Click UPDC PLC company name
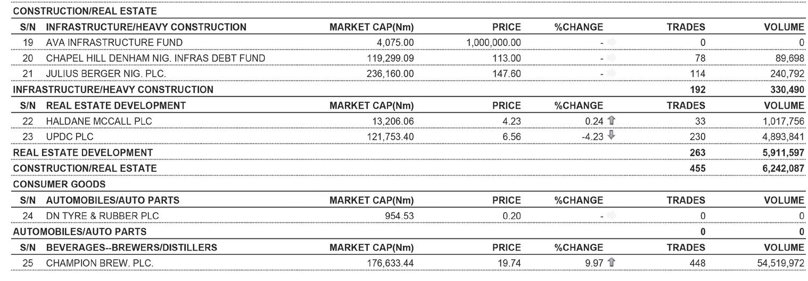 [x=69, y=136]
